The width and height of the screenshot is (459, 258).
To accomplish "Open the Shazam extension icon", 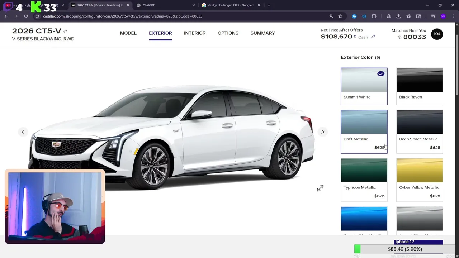I will click(354, 16).
